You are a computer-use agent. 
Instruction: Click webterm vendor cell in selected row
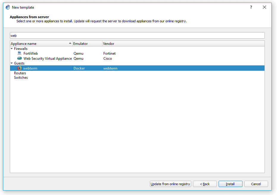pos(110,68)
